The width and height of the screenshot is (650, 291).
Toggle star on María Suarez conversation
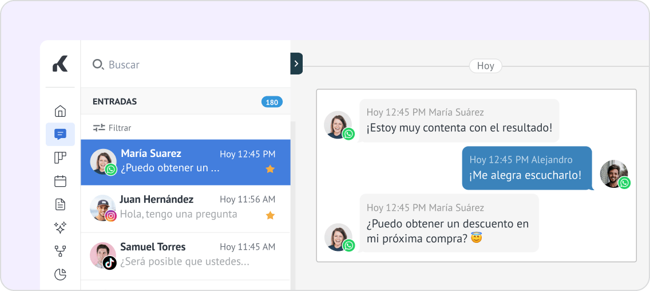[270, 169]
